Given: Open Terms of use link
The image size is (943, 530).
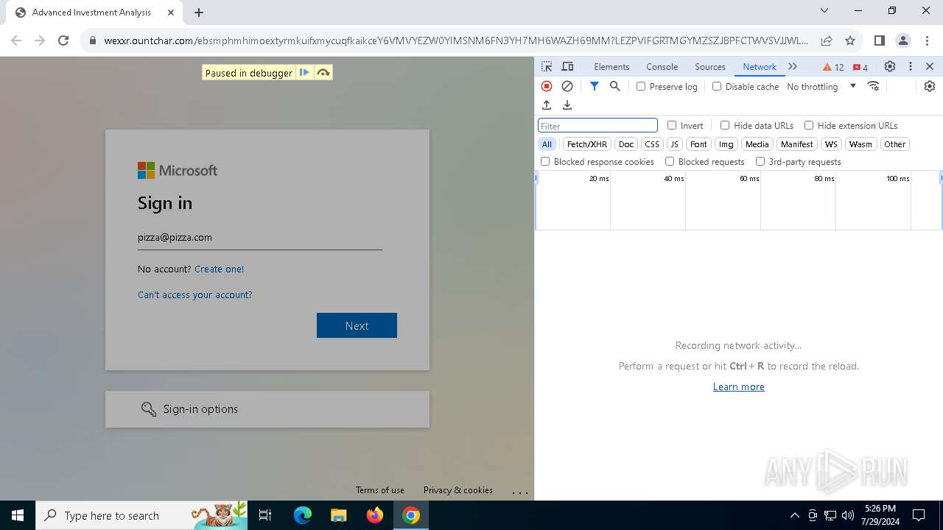Looking at the screenshot, I should 379,490.
